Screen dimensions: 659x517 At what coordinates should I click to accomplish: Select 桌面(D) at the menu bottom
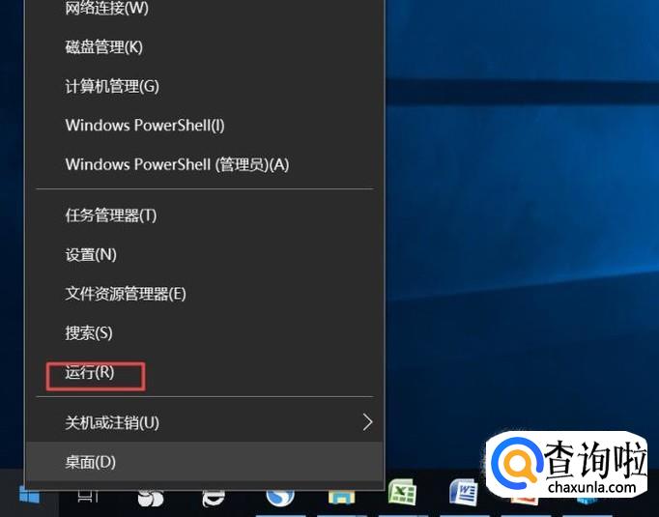(x=91, y=462)
